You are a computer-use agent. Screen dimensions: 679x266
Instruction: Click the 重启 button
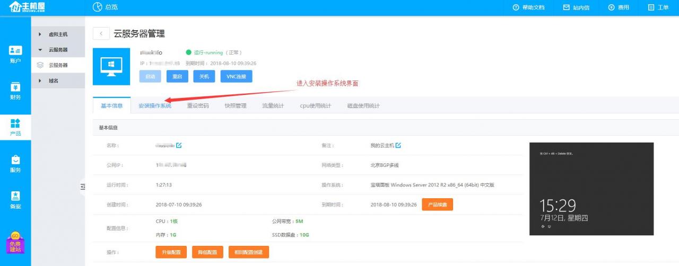177,76
